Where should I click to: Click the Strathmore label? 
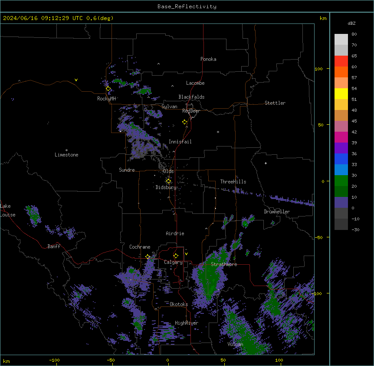(224, 264)
